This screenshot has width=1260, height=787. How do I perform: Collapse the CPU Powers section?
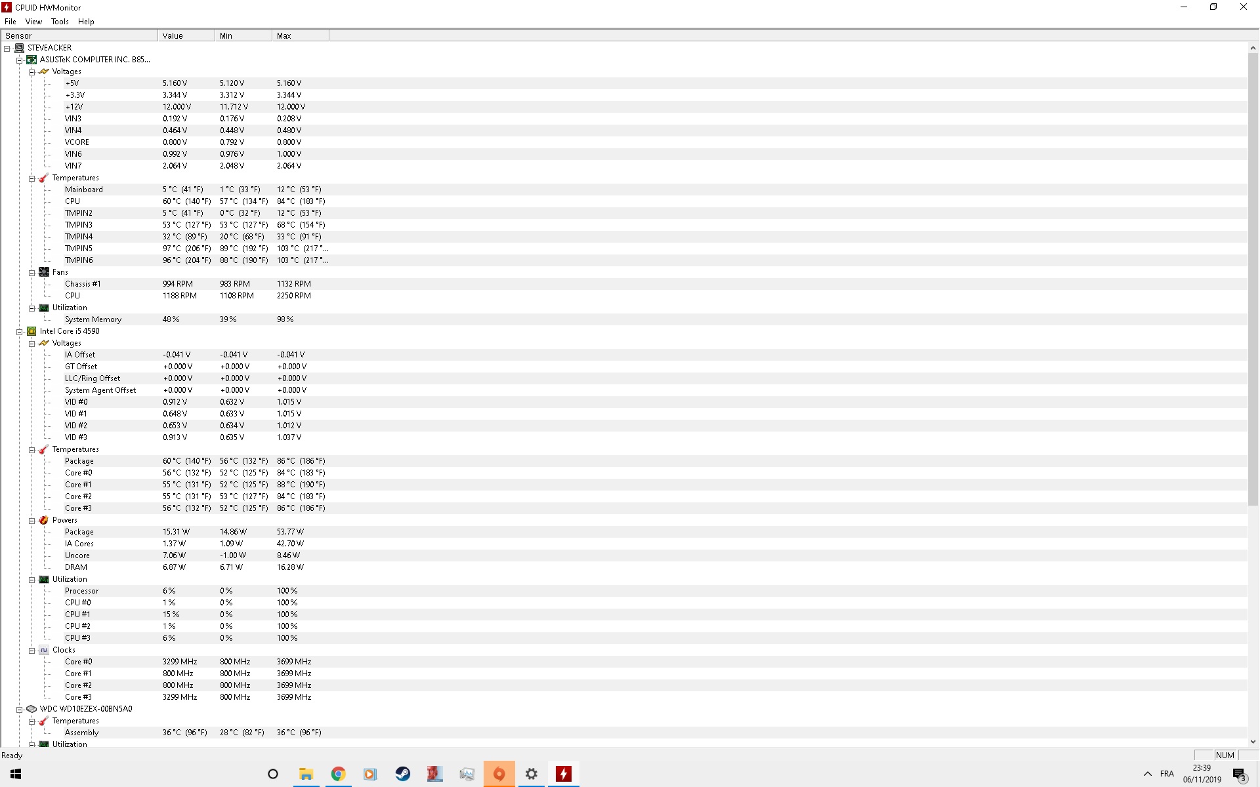(31, 521)
